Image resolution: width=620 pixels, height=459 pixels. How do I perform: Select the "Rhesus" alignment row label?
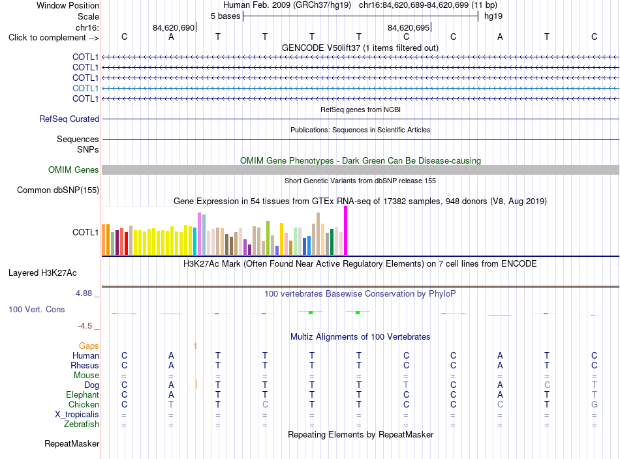(85, 365)
